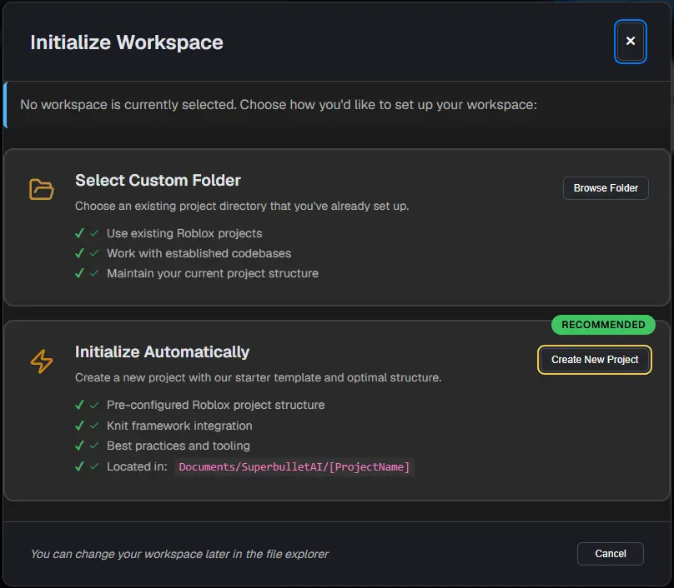This screenshot has height=588, width=674.
Task: Click the 'Located in:' label
Action: 137,466
